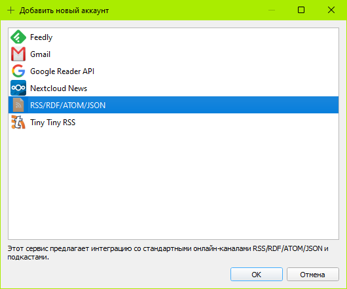Viewport: 347px width, 289px height.
Task: Click the plus icon in title bar
Action: click(x=10, y=10)
